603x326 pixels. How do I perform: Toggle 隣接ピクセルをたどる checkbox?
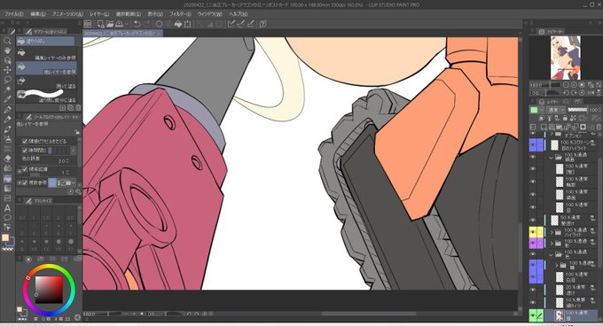coord(25,142)
